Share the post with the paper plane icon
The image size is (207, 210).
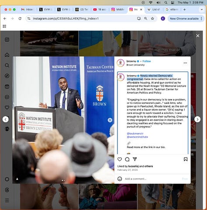click(x=135, y=159)
